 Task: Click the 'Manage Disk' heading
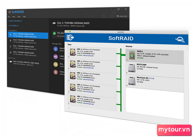click(x=57, y=44)
